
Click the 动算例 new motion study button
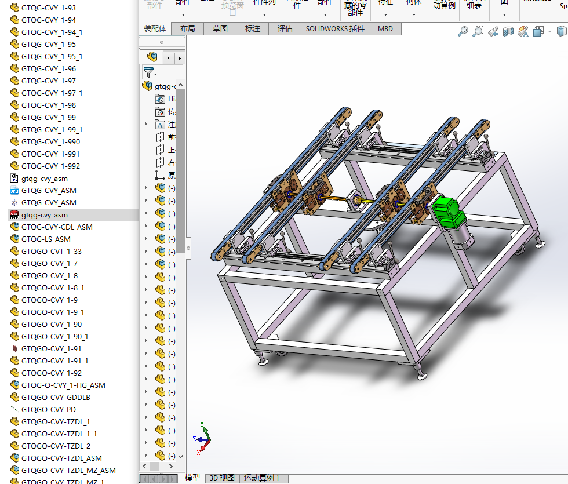click(444, 5)
